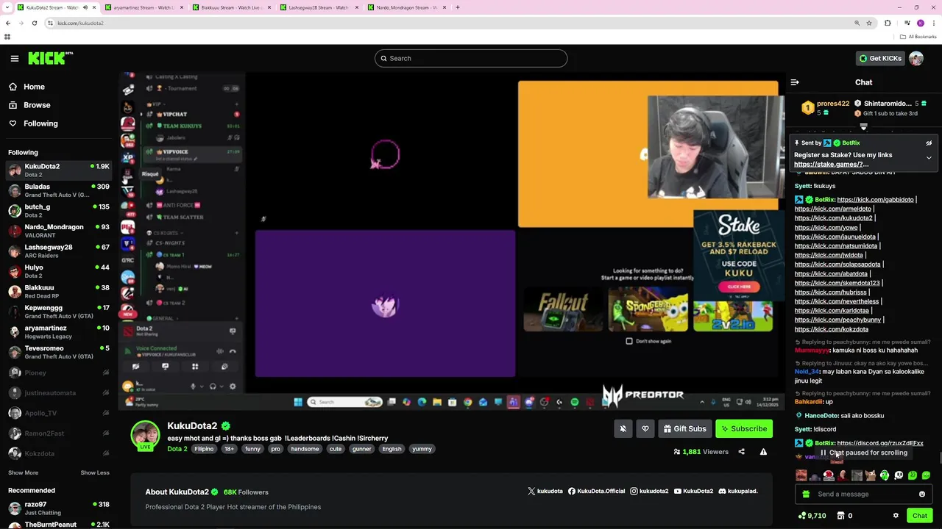
Task: Open gift icon in message box
Action: (x=806, y=494)
